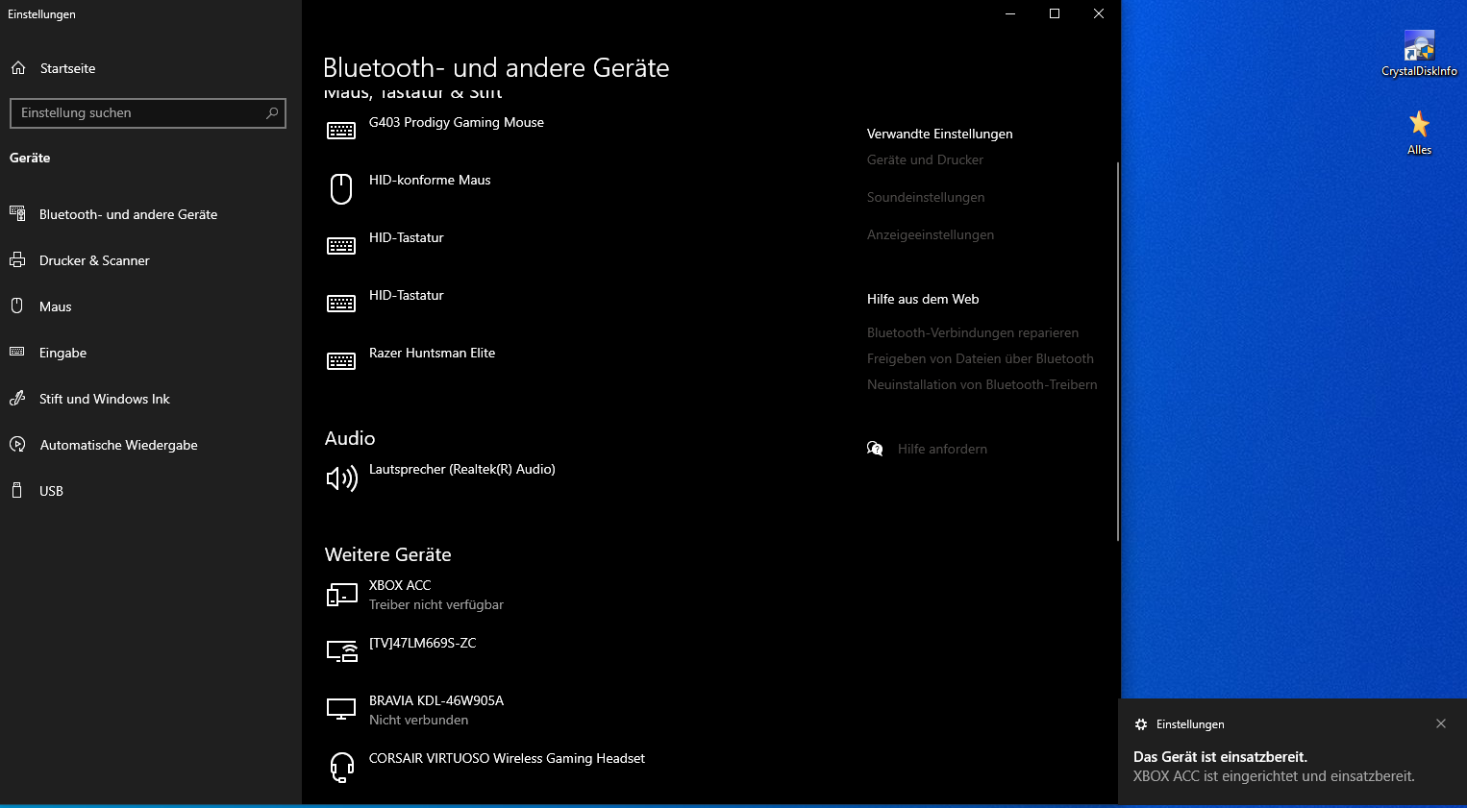
Task: Click the Drucker & Scanner printer icon
Action: tap(17, 259)
